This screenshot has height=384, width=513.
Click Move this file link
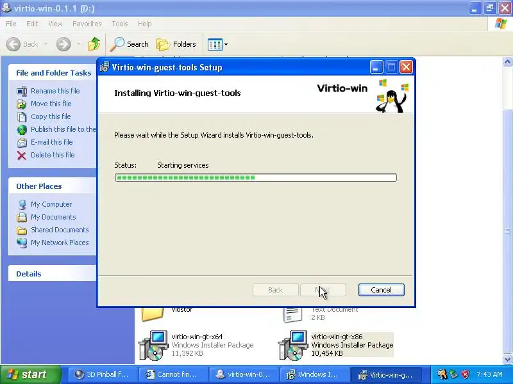pos(51,104)
